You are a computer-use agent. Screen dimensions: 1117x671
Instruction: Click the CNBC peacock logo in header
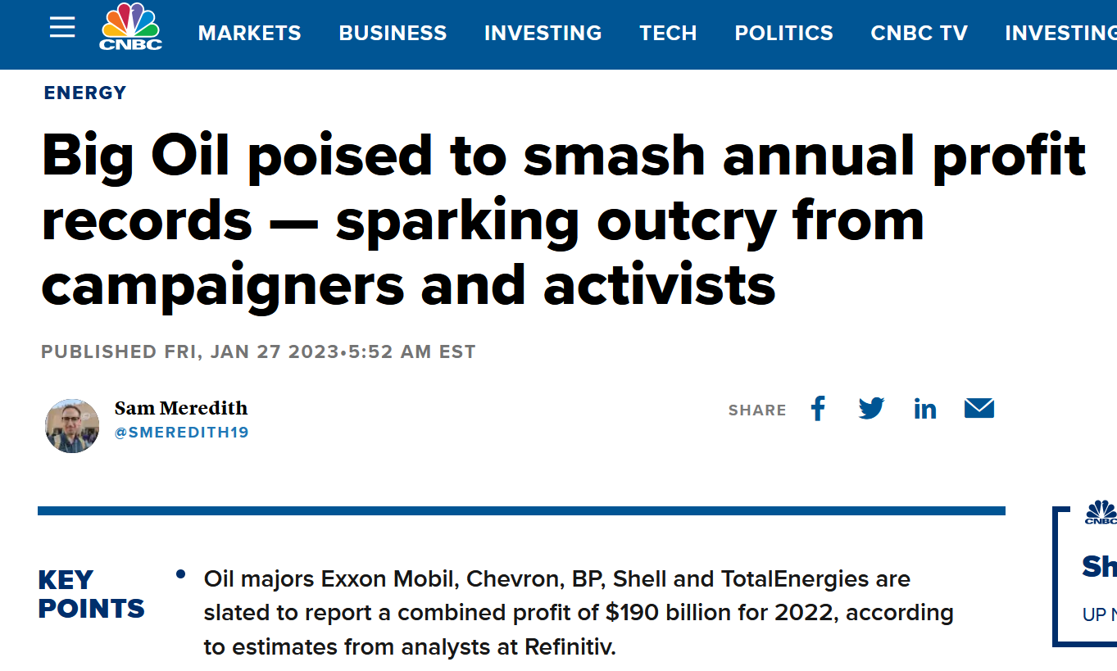[x=131, y=28]
